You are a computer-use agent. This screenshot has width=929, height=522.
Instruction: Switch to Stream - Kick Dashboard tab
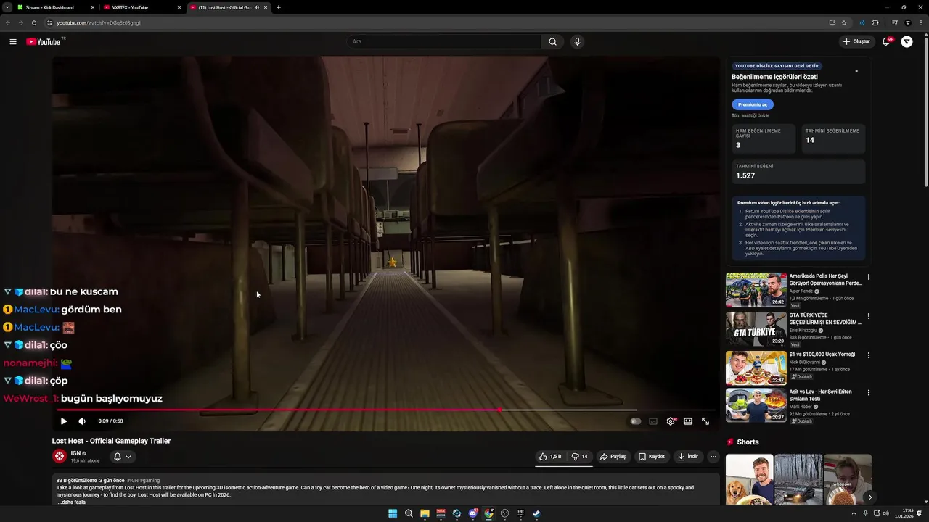(56, 7)
